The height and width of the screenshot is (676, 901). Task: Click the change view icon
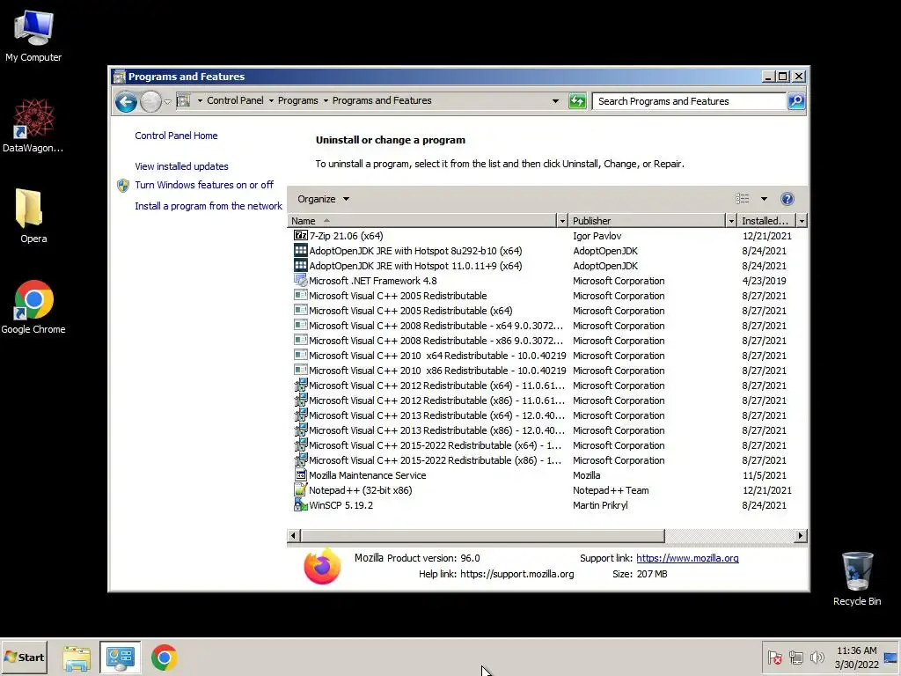point(743,199)
